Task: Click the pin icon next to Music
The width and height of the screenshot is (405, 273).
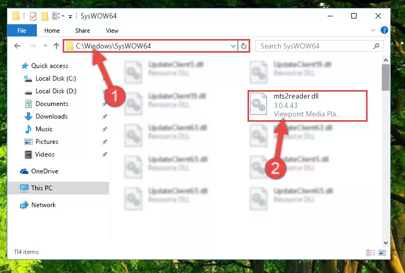Action: point(105,129)
